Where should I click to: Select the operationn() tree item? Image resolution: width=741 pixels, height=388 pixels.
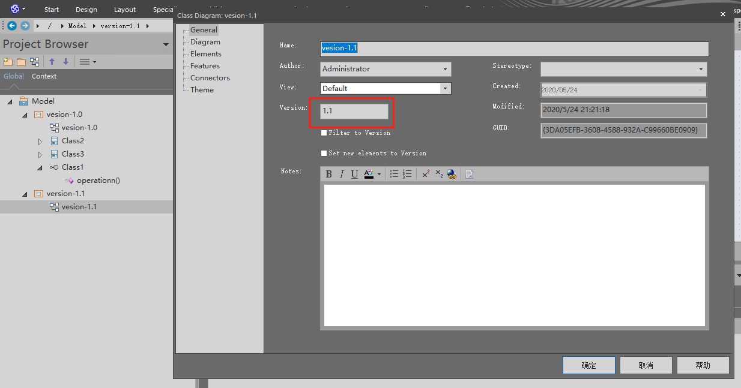[x=98, y=181]
